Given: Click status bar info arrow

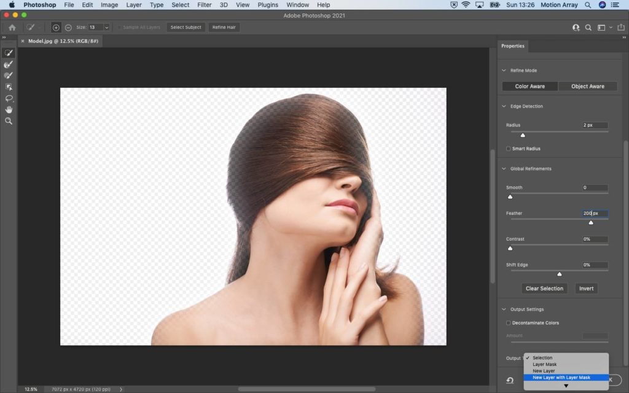Looking at the screenshot, I should [121, 389].
